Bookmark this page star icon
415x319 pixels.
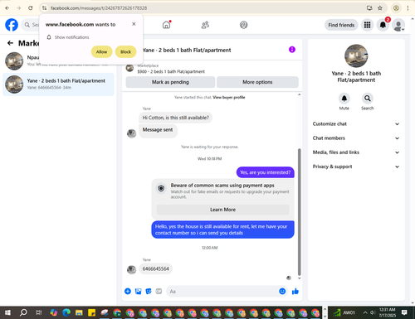[x=380, y=8]
